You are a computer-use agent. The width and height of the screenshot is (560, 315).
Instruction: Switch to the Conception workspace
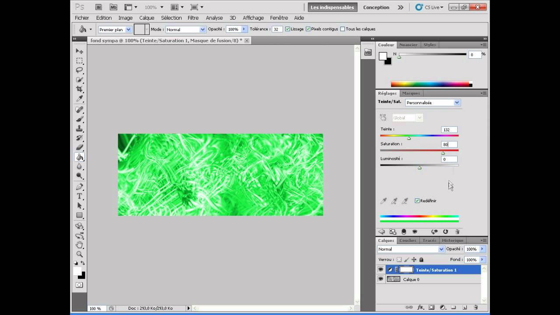[x=376, y=7]
